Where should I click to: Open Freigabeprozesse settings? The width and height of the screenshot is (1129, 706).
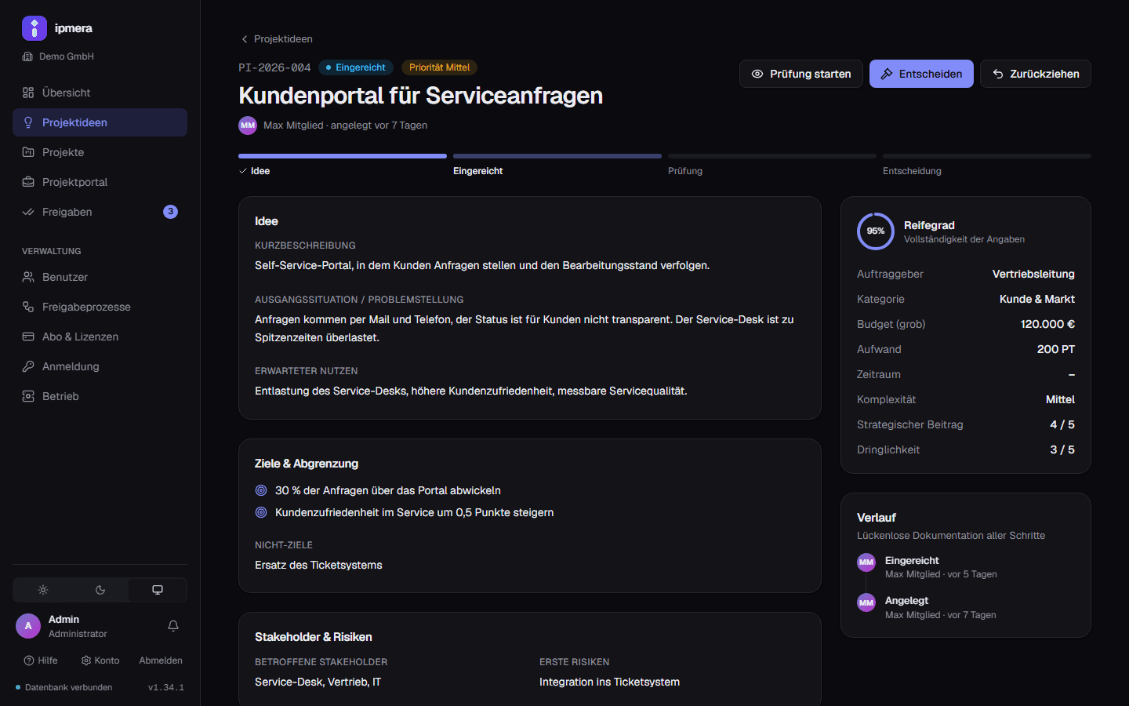point(100,307)
